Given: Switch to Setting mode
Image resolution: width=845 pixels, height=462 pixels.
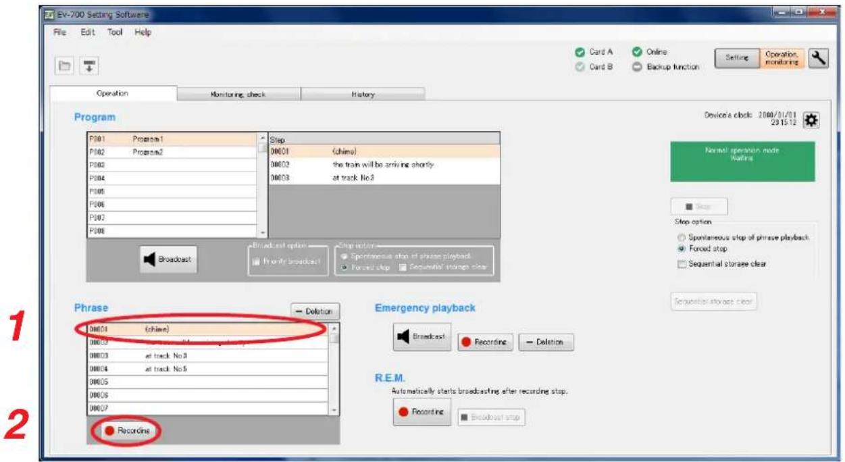Looking at the screenshot, I should tap(736, 58).
